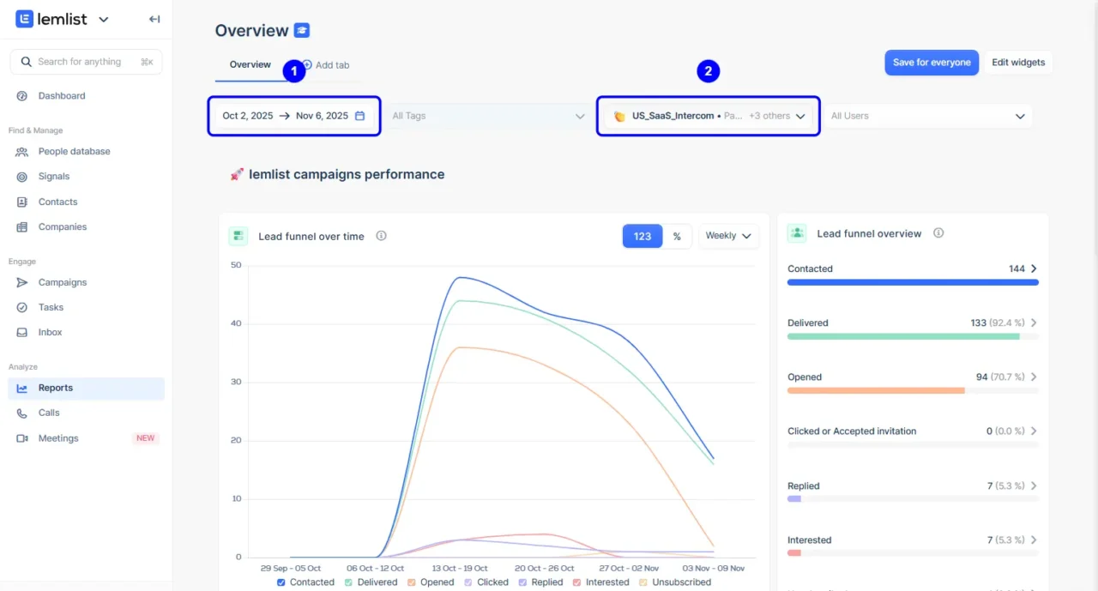Click the Search for anything field
Screen dimensions: 1098x591
86,62
